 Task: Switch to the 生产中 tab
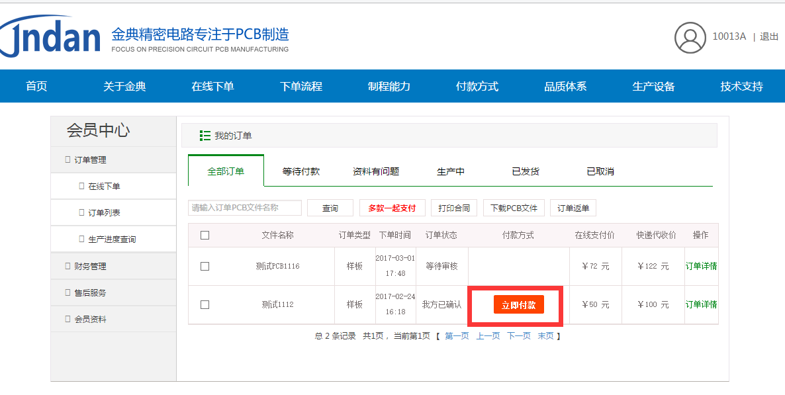point(451,171)
